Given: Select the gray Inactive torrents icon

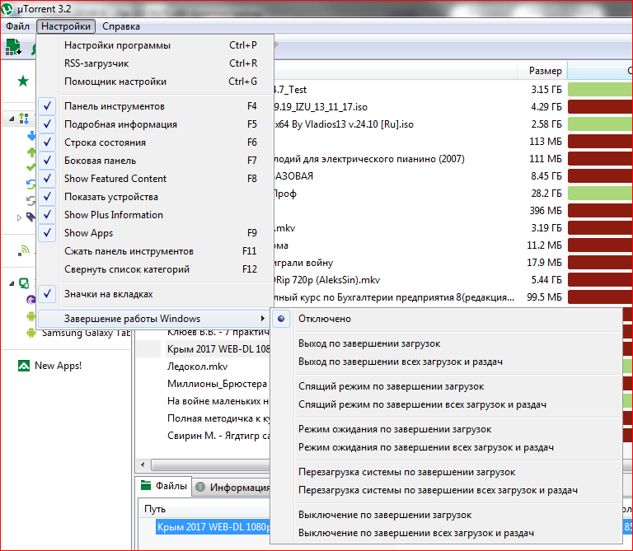Looking at the screenshot, I should [x=31, y=200].
